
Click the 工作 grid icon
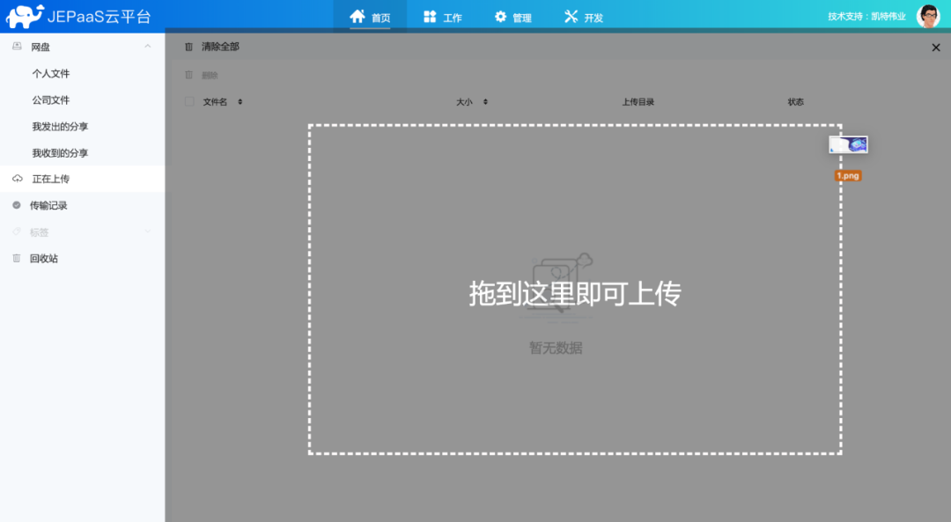[x=430, y=17]
